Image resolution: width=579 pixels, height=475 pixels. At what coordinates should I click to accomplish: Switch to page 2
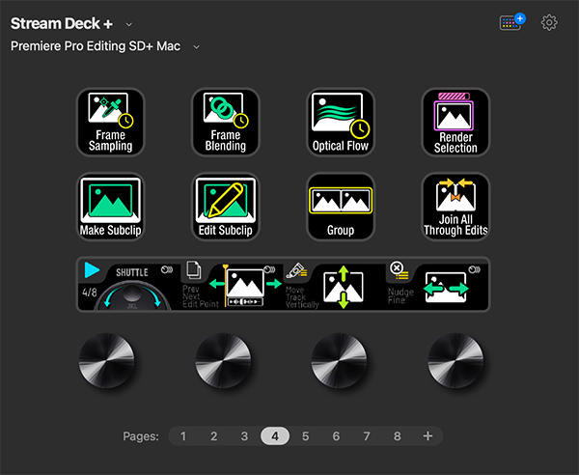214,436
